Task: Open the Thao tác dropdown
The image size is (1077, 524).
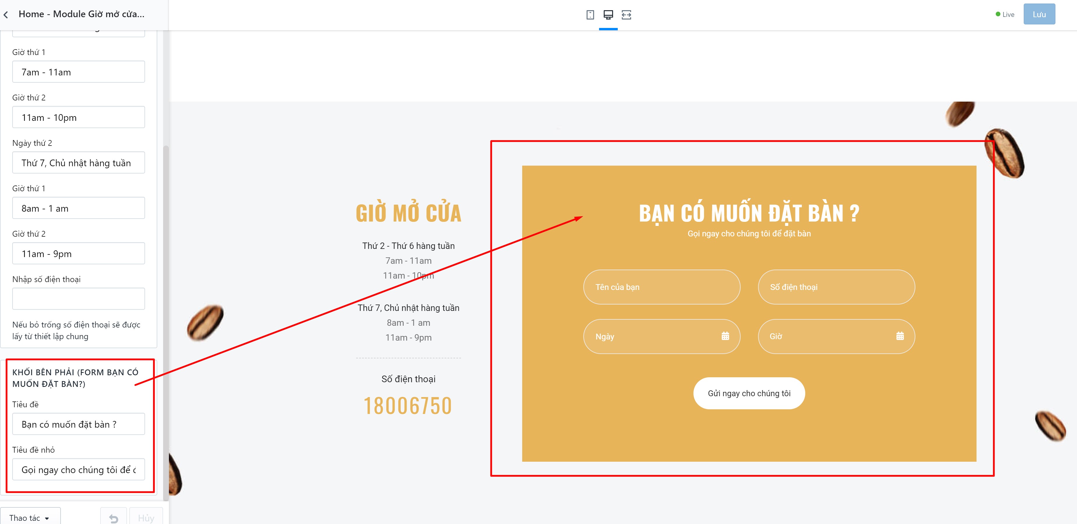Action: [30, 518]
